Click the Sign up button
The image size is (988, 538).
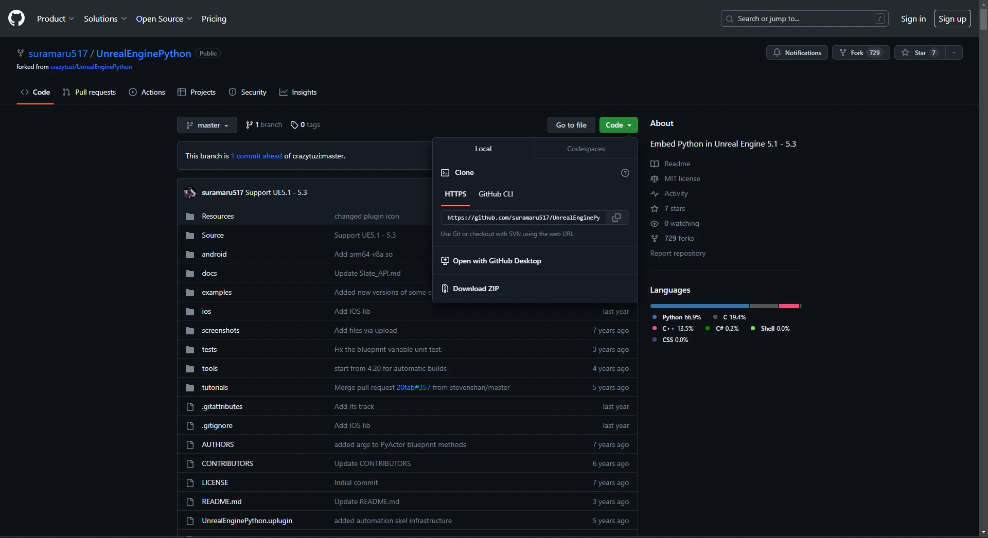[x=952, y=19]
